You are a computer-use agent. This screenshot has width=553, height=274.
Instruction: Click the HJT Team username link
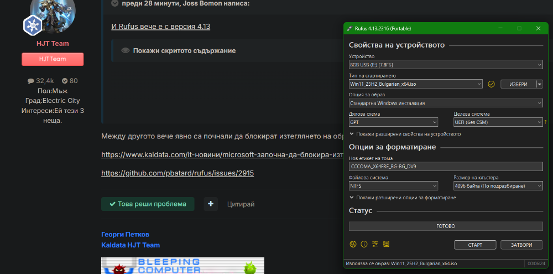[53, 43]
